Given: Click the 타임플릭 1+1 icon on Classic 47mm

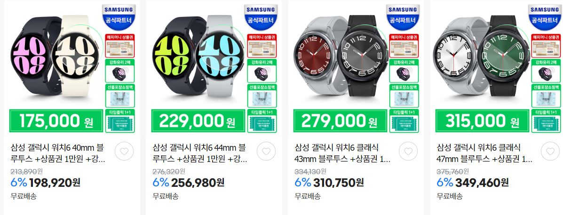Looking at the screenshot, I should click(546, 121).
